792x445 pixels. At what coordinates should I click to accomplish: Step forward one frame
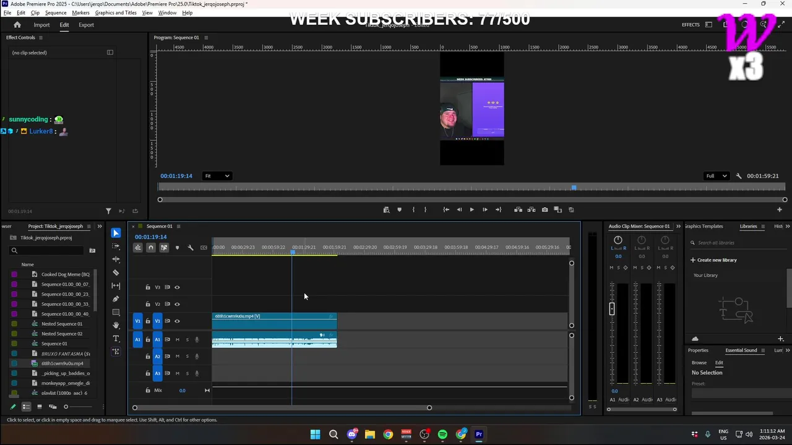point(484,210)
